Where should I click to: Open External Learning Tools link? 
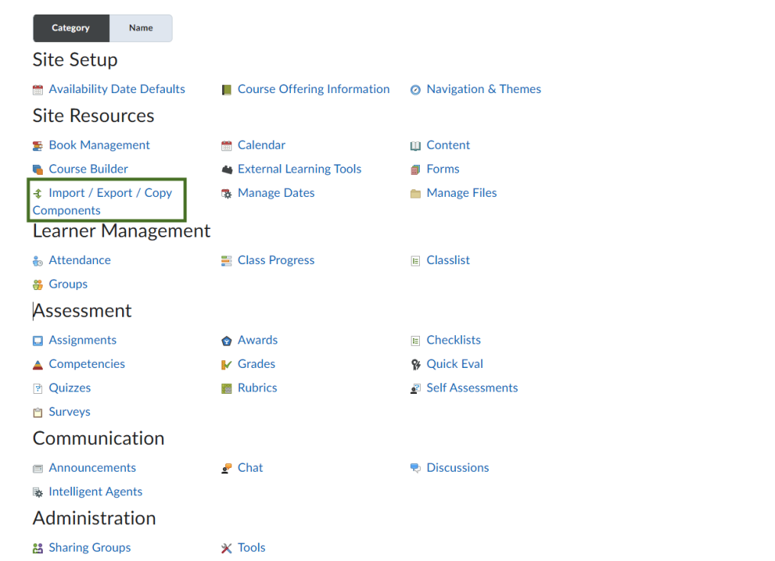[299, 169]
